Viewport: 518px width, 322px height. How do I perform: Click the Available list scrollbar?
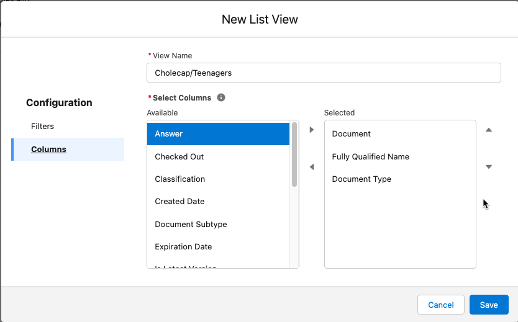click(x=294, y=155)
